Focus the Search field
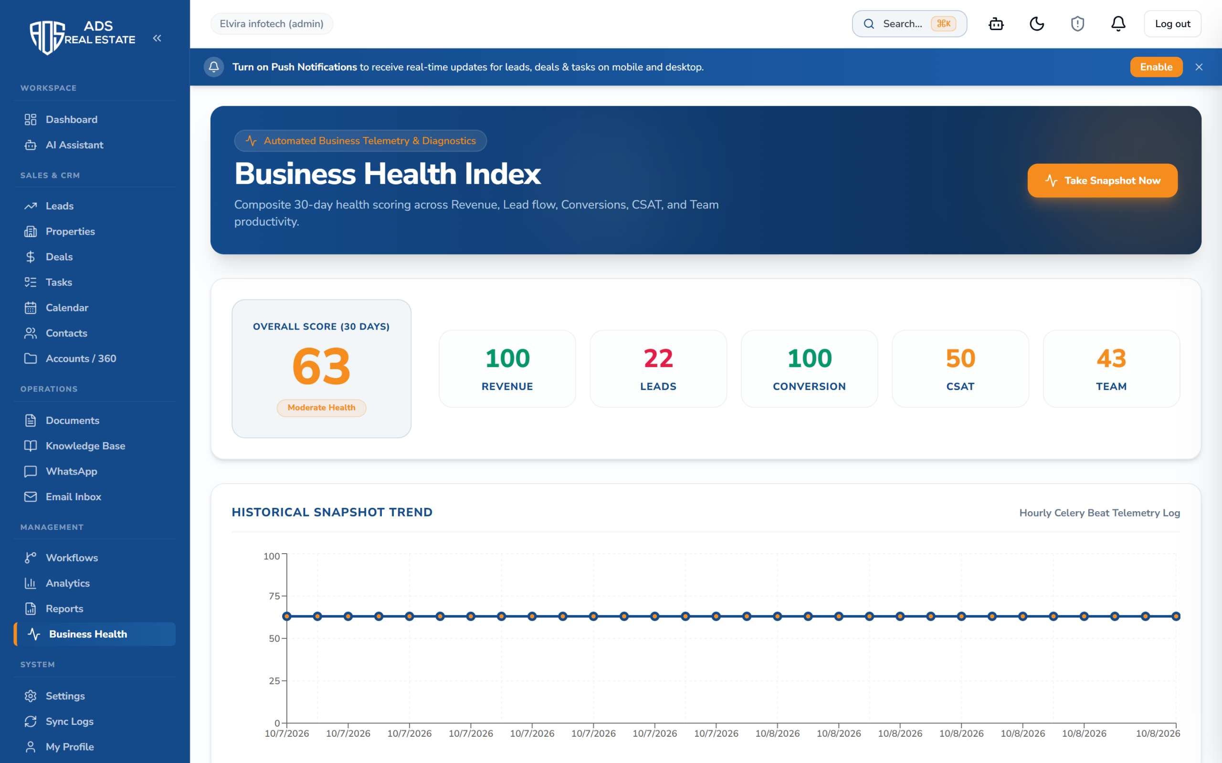This screenshot has height=763, width=1222. coord(909,24)
